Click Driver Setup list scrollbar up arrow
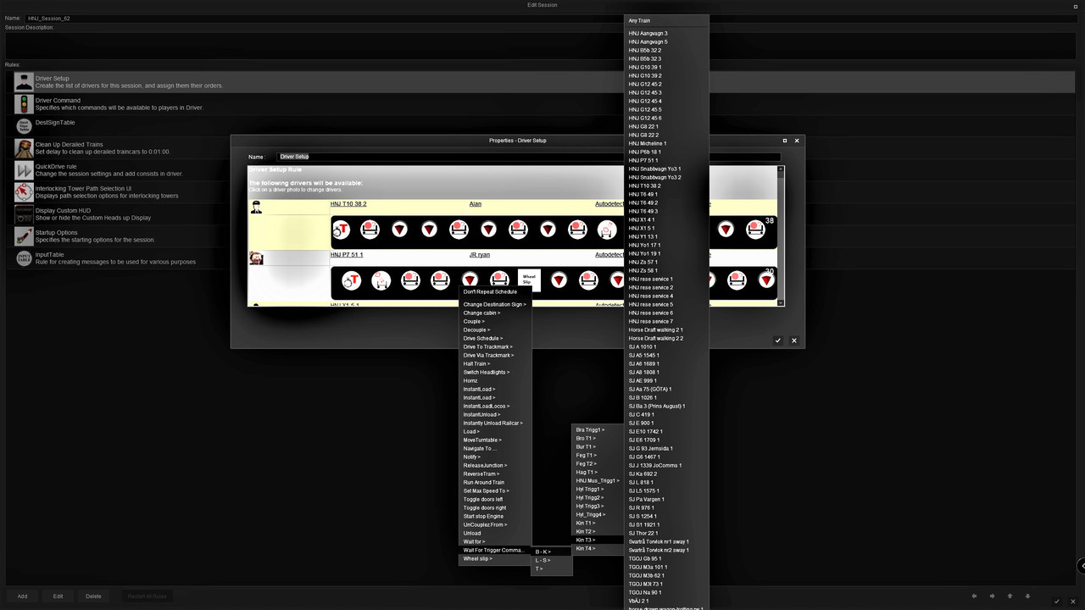 (x=782, y=169)
